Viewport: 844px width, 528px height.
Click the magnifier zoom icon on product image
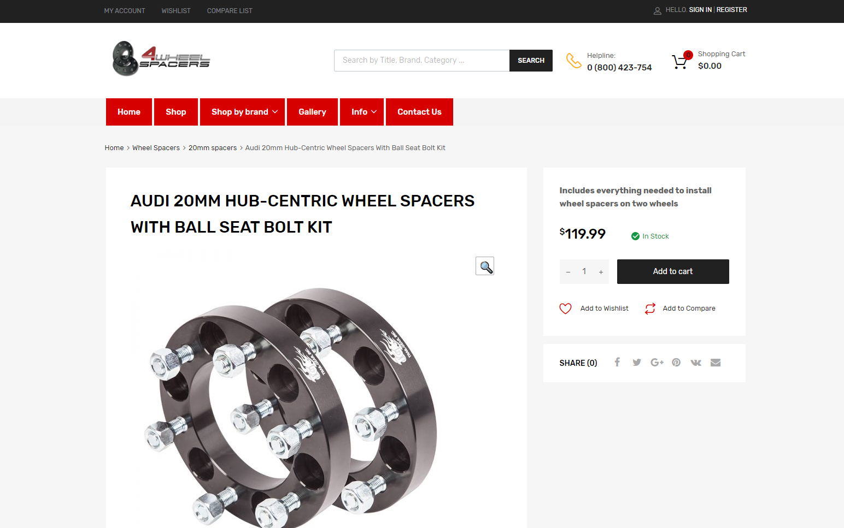[x=485, y=266]
